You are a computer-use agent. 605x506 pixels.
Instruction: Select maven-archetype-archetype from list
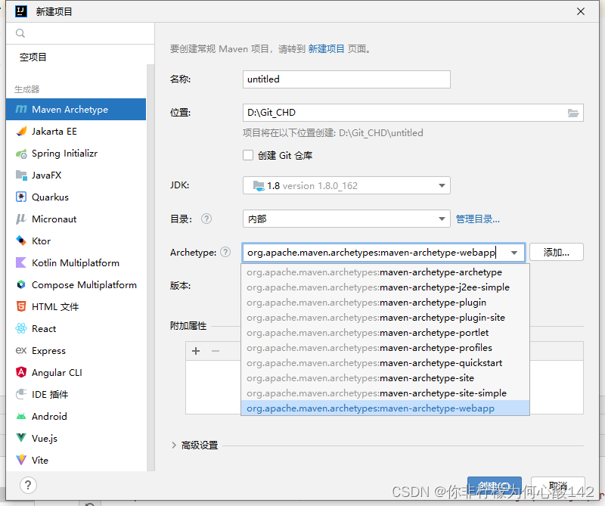pos(385,272)
